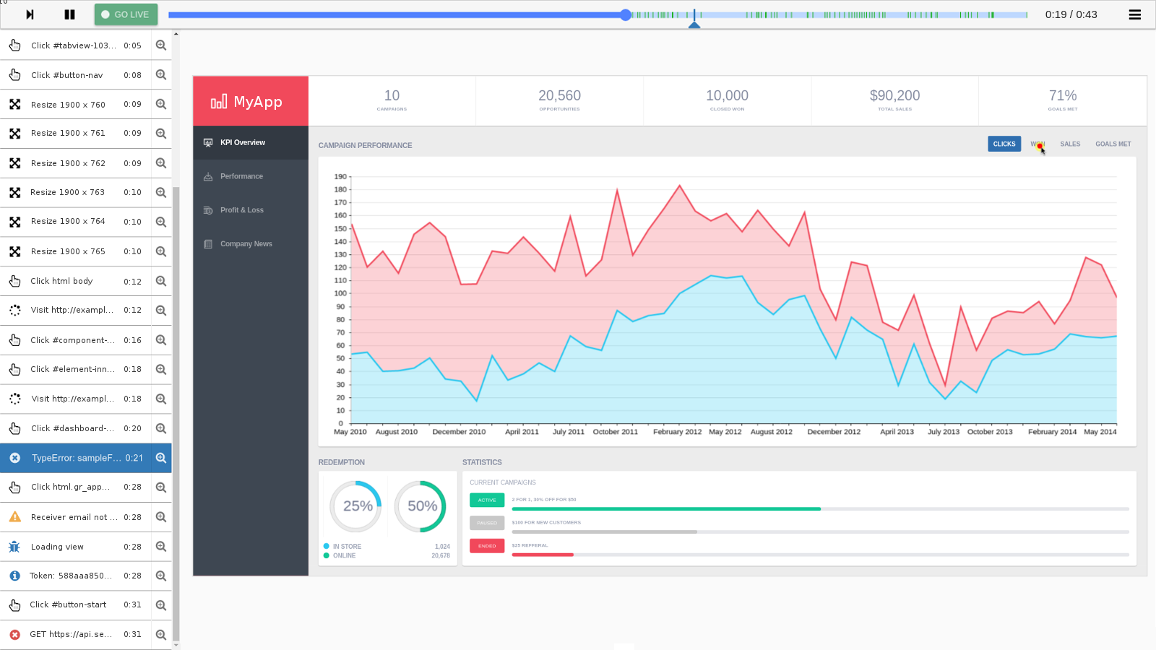The width and height of the screenshot is (1156, 650).
Task: Click the error icon on GET api request
Action: tap(14, 634)
